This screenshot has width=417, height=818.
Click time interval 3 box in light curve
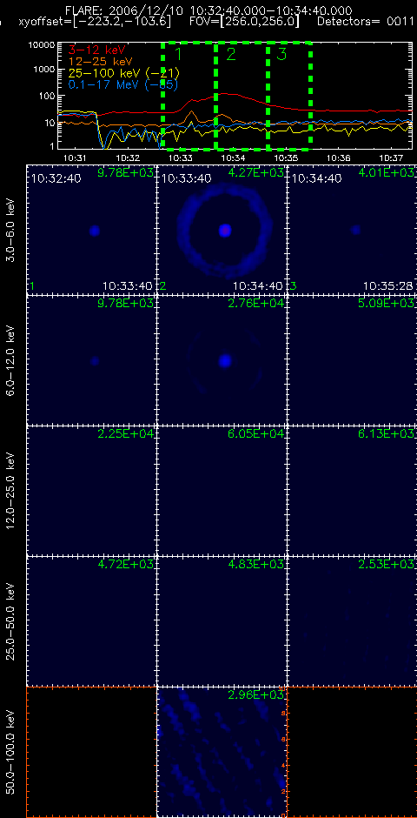click(289, 92)
